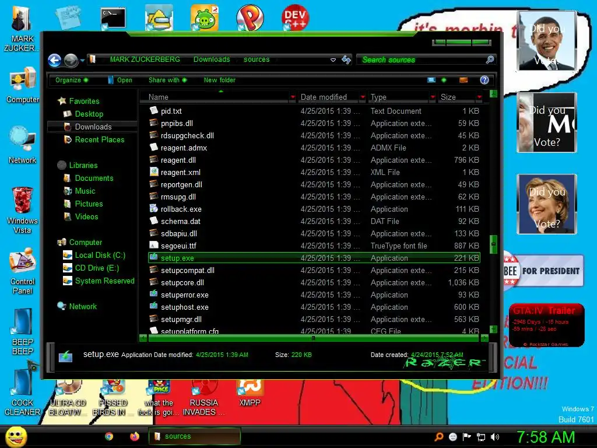This screenshot has height=448, width=597.
Task: Click the search magnifier icon
Action: pyautogui.click(x=490, y=60)
